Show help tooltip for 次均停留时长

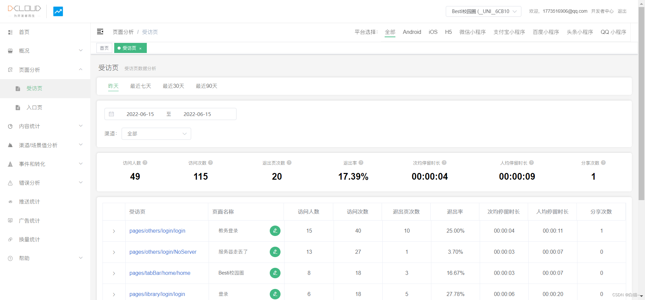click(444, 163)
